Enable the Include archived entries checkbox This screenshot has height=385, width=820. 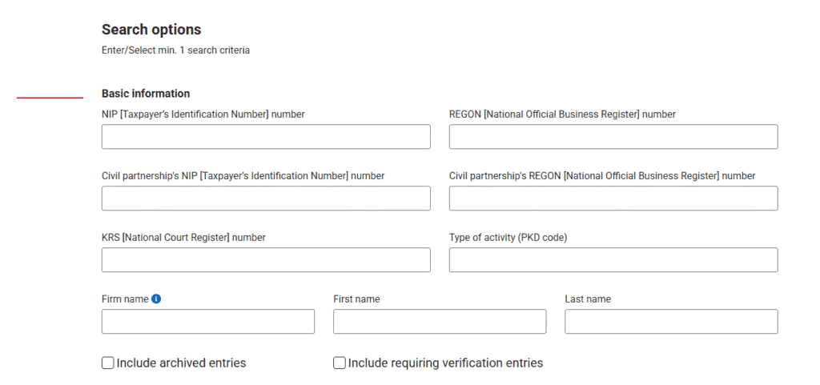coord(108,363)
